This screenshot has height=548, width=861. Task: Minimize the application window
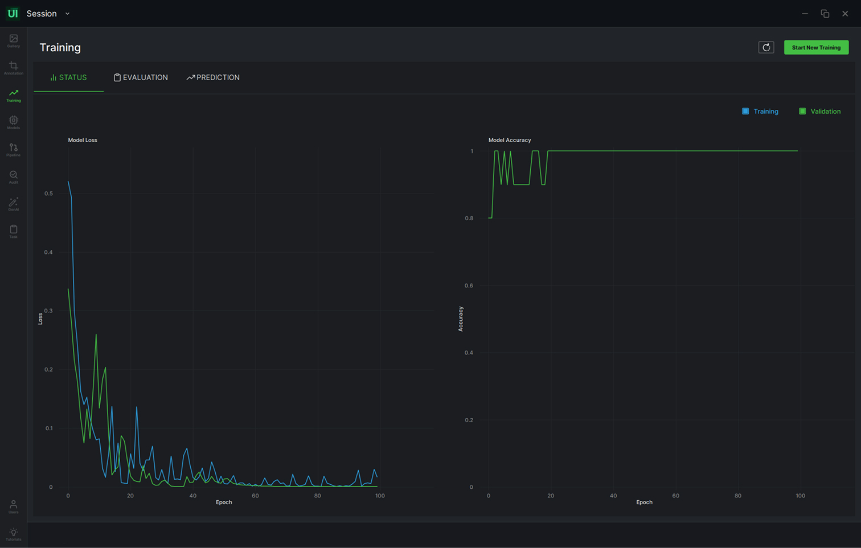(805, 14)
